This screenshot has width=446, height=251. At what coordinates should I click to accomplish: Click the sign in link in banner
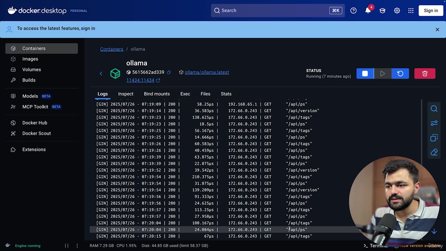coord(88,28)
